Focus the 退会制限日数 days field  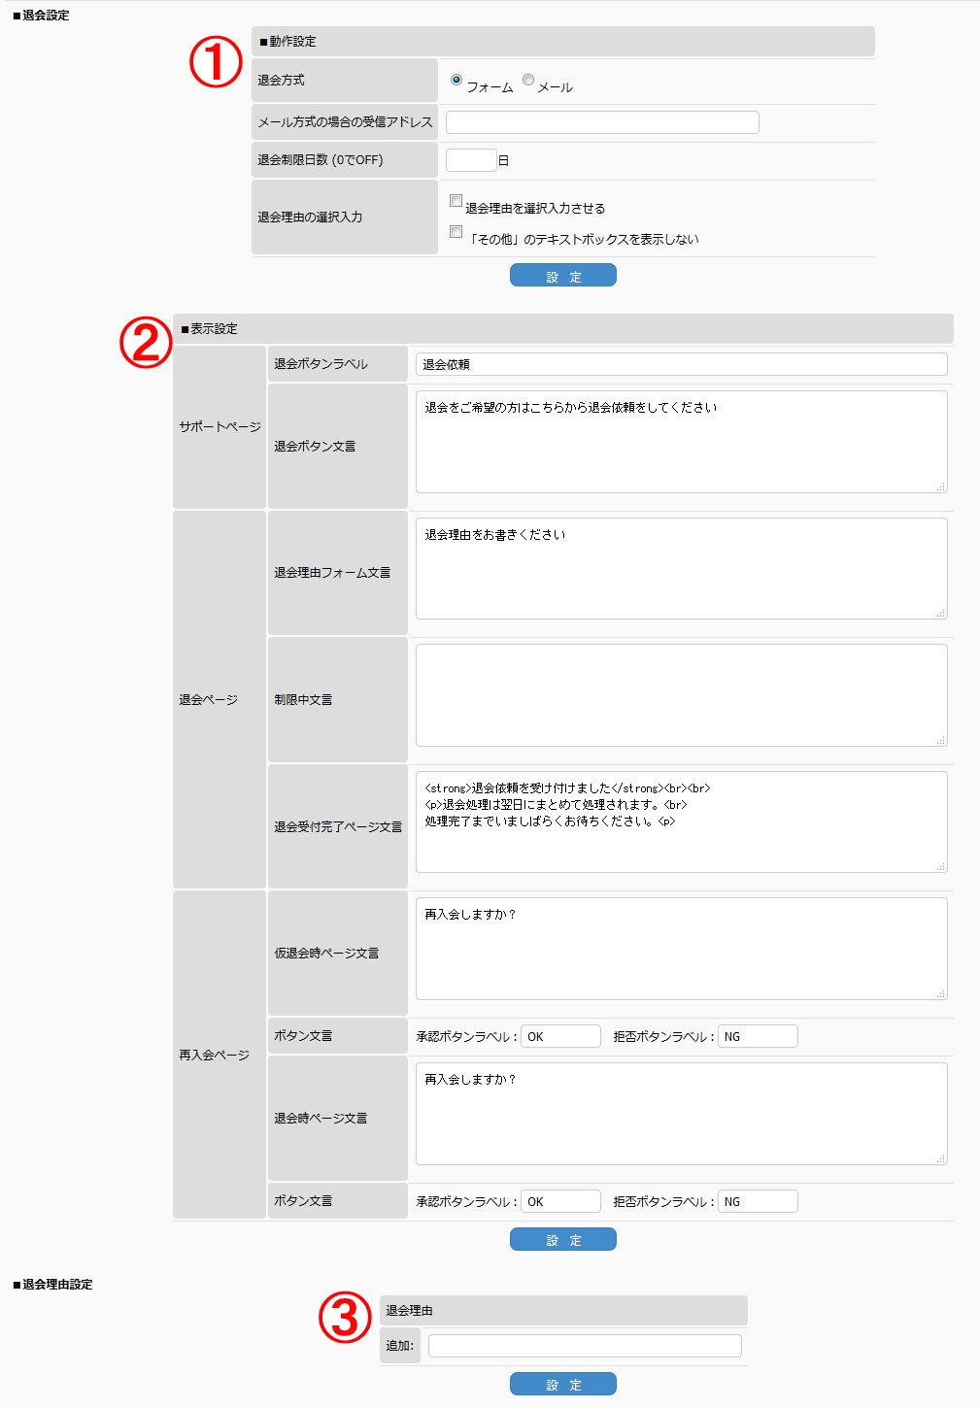(471, 160)
